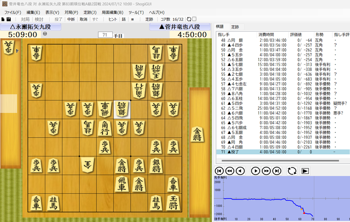Click the new file icon in toolbar
Screen dimensions: 350x222
3,19
